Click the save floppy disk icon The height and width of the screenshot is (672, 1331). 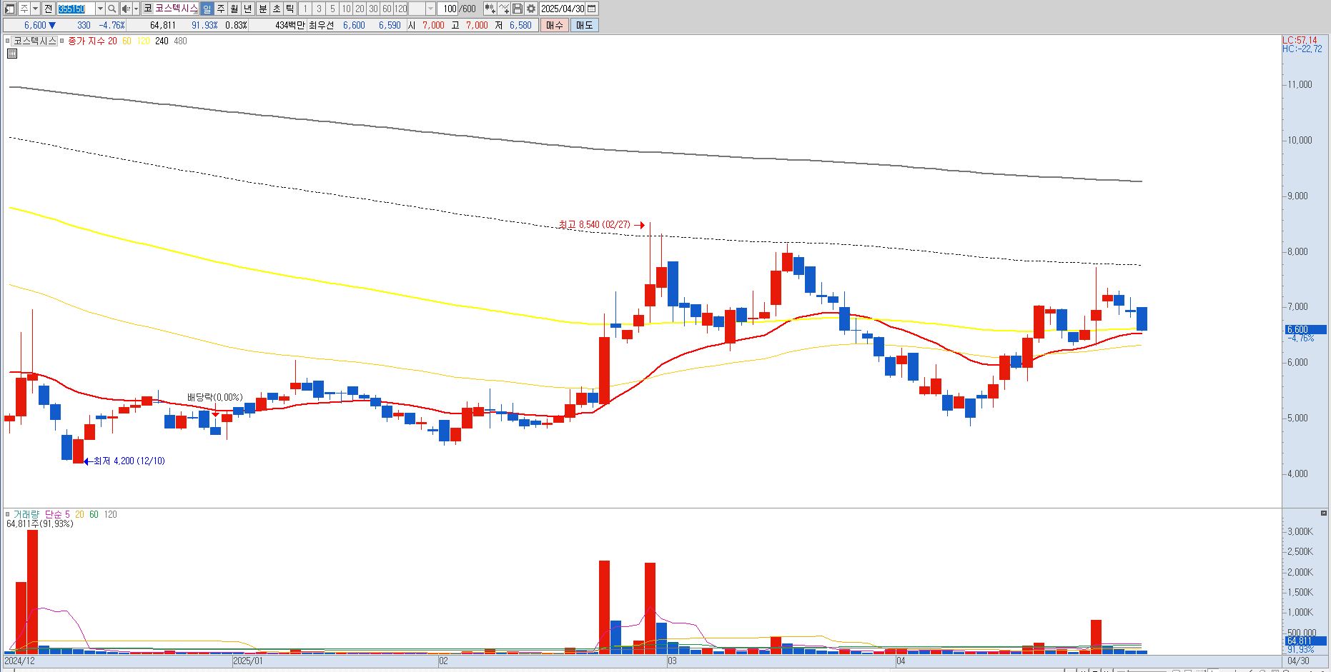tap(518, 9)
